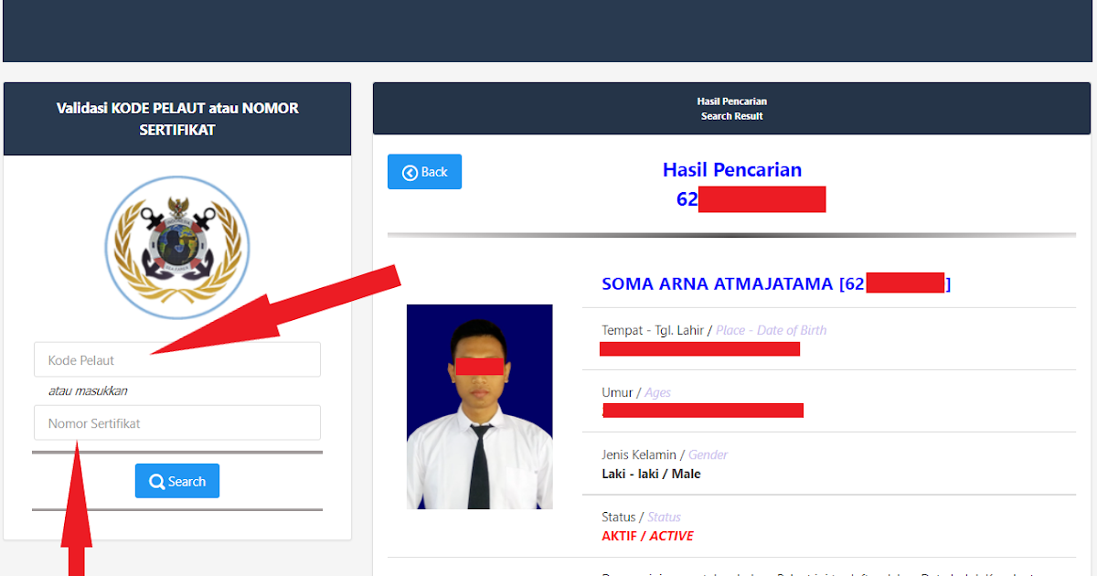This screenshot has width=1097, height=576.
Task: Click the blue Hasil Pencarian heading
Action: pyautogui.click(x=732, y=170)
